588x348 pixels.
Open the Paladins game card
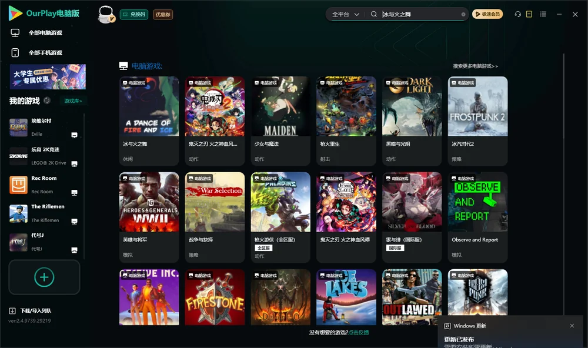coord(280,217)
